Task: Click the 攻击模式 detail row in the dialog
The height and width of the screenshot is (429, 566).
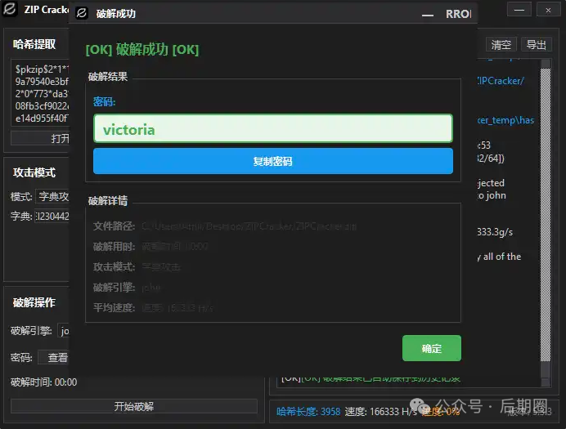Action: pyautogui.click(x=137, y=266)
